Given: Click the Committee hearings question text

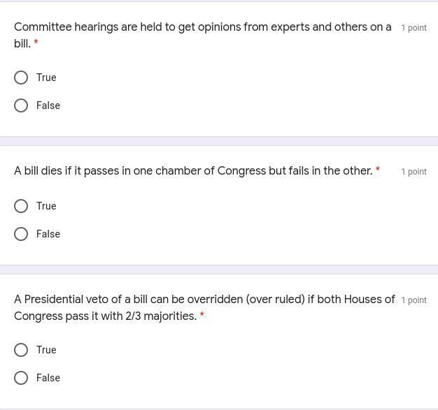Looking at the screenshot, I should tap(202, 35).
